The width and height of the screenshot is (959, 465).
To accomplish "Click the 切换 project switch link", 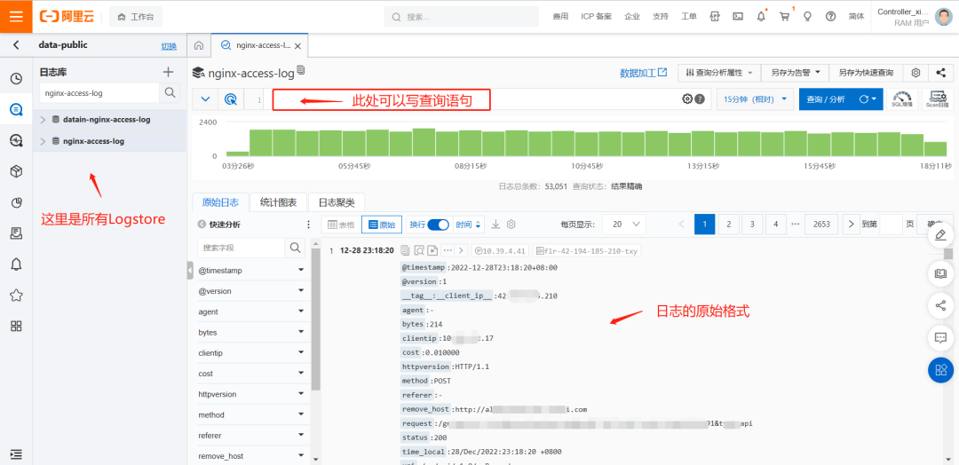I will point(169,46).
